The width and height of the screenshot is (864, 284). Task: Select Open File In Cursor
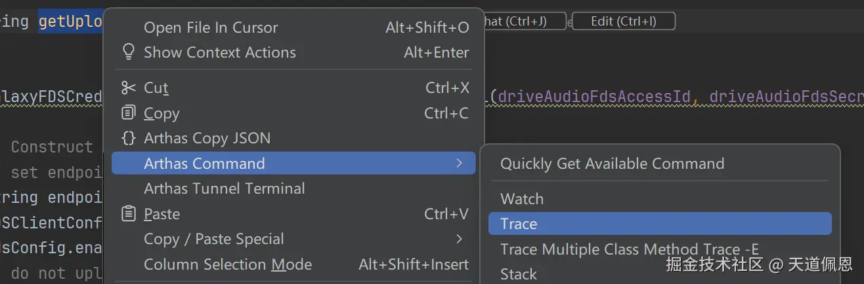pos(211,27)
